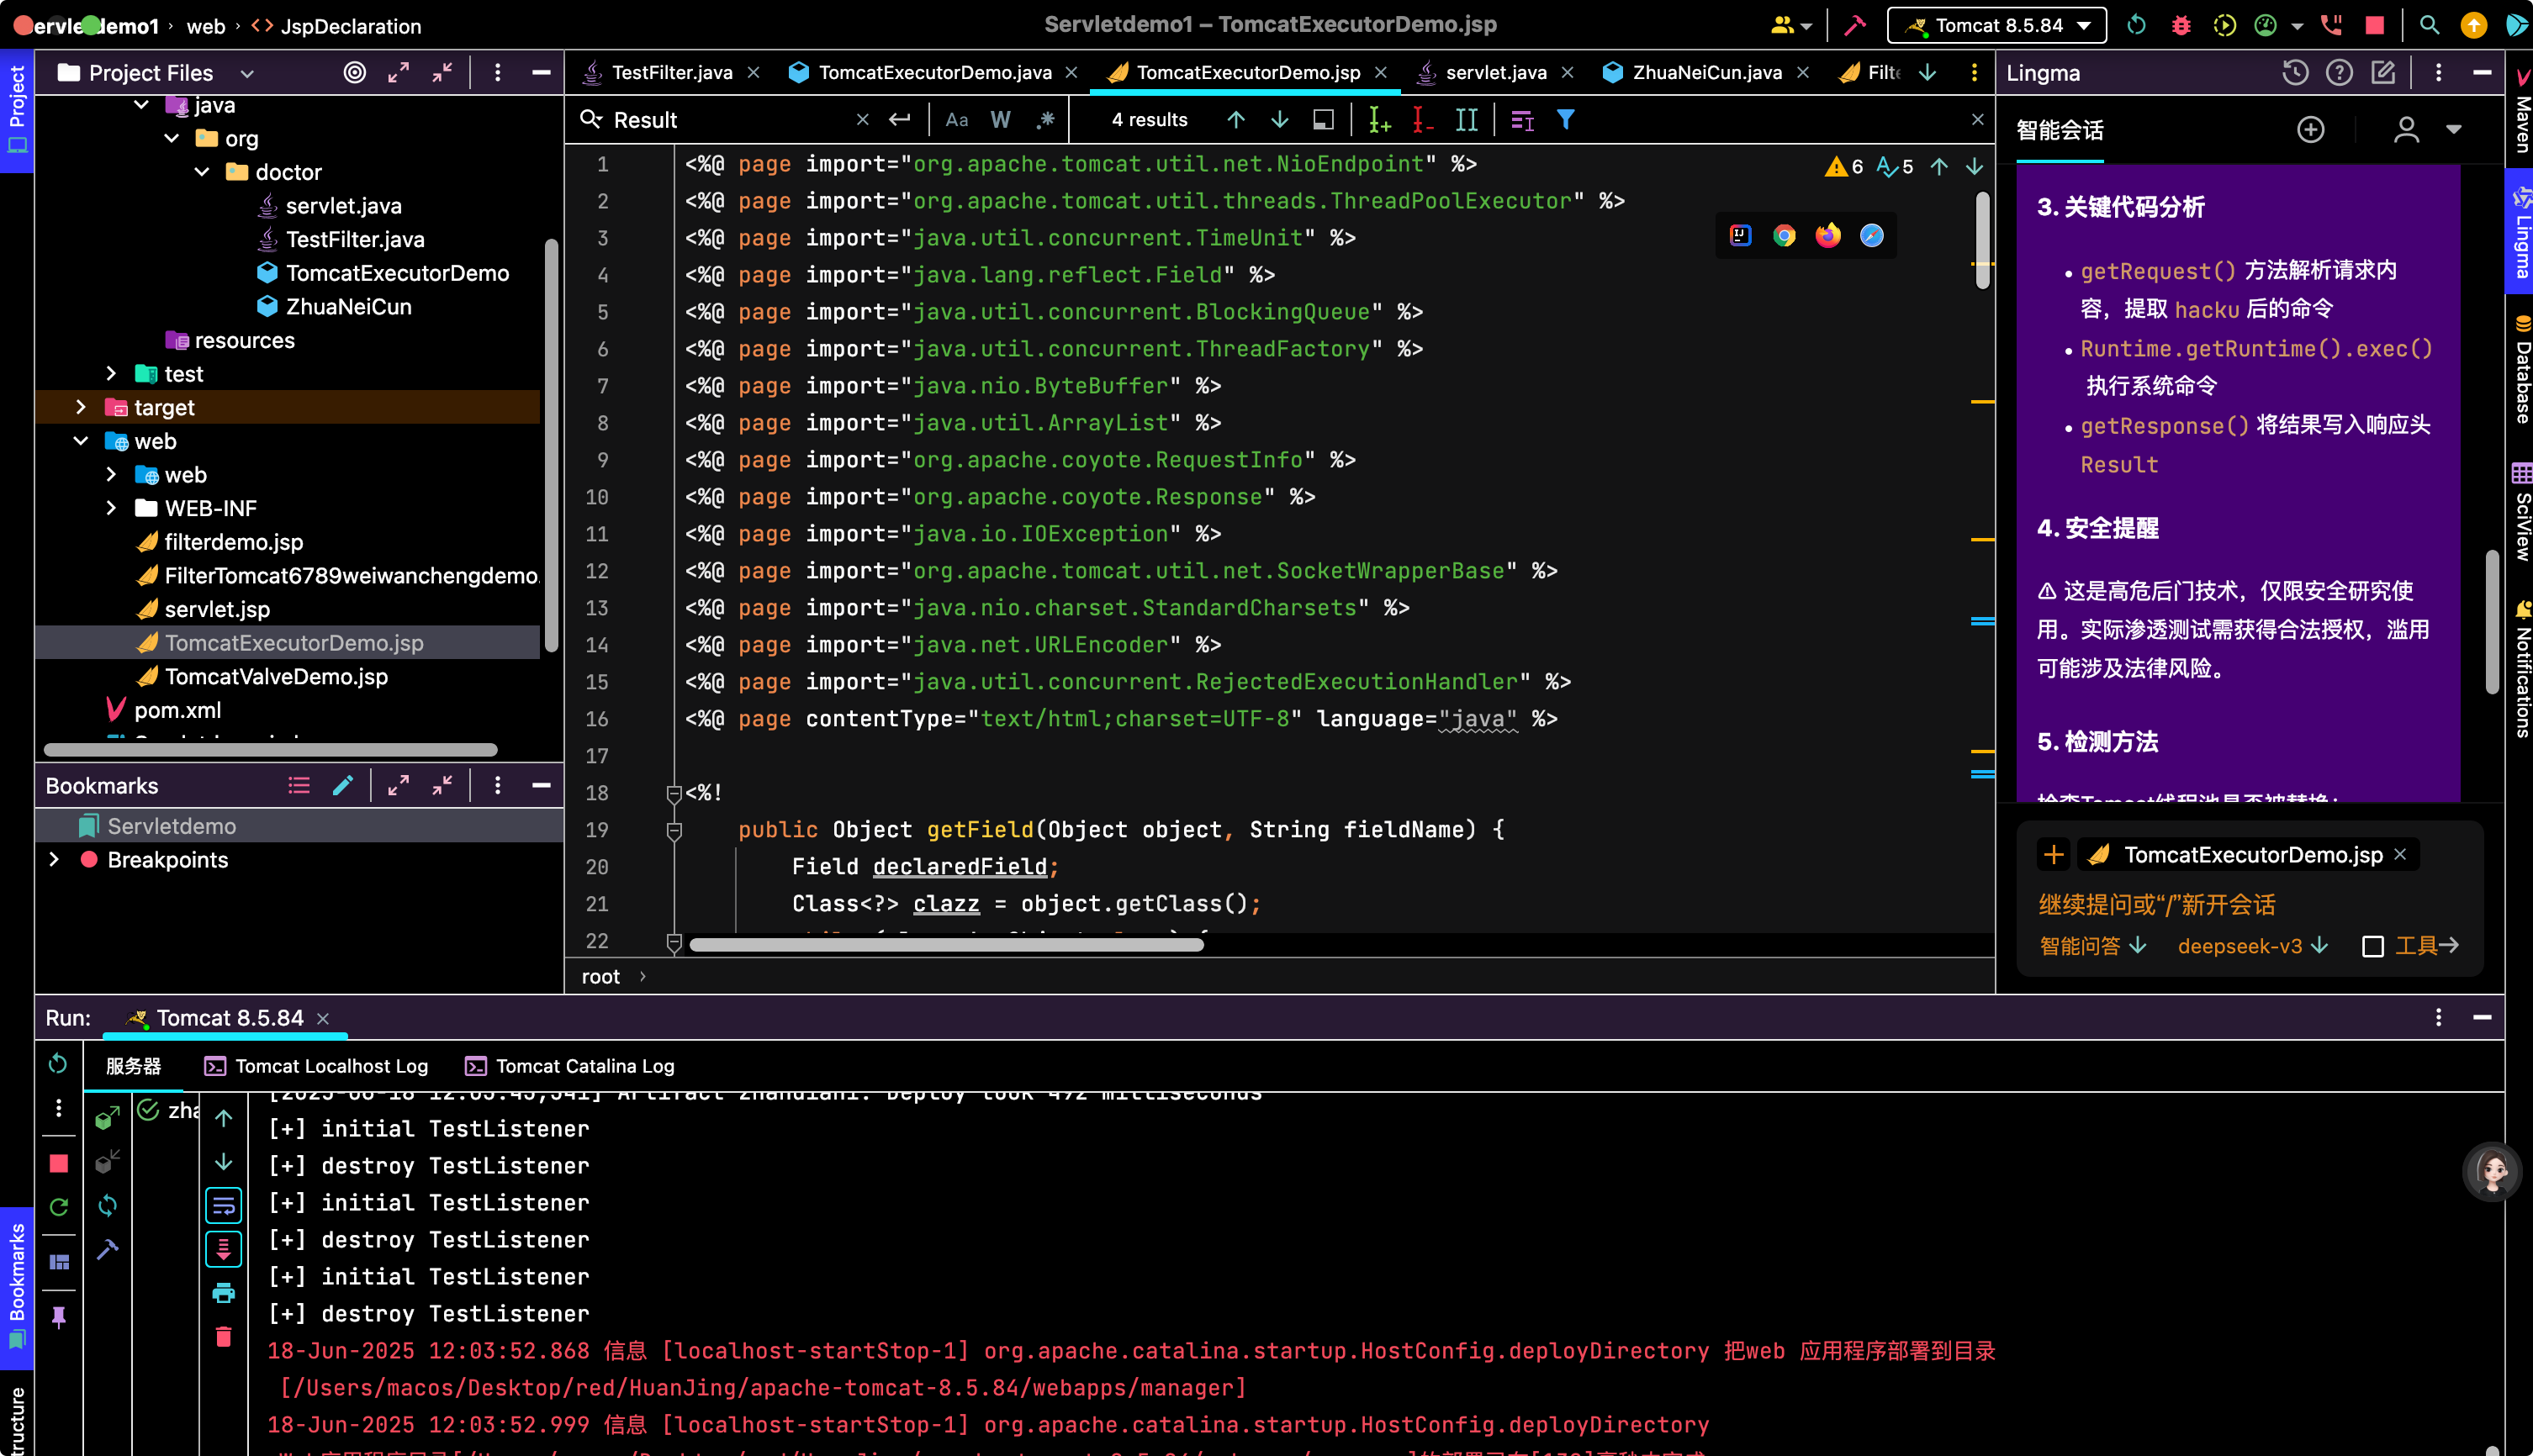Image resolution: width=2533 pixels, height=1456 pixels.
Task: Expand the test folder
Action: 110,373
